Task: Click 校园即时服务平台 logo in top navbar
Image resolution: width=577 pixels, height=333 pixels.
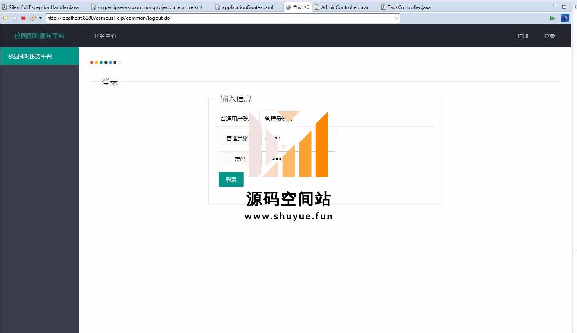Action: coord(39,36)
